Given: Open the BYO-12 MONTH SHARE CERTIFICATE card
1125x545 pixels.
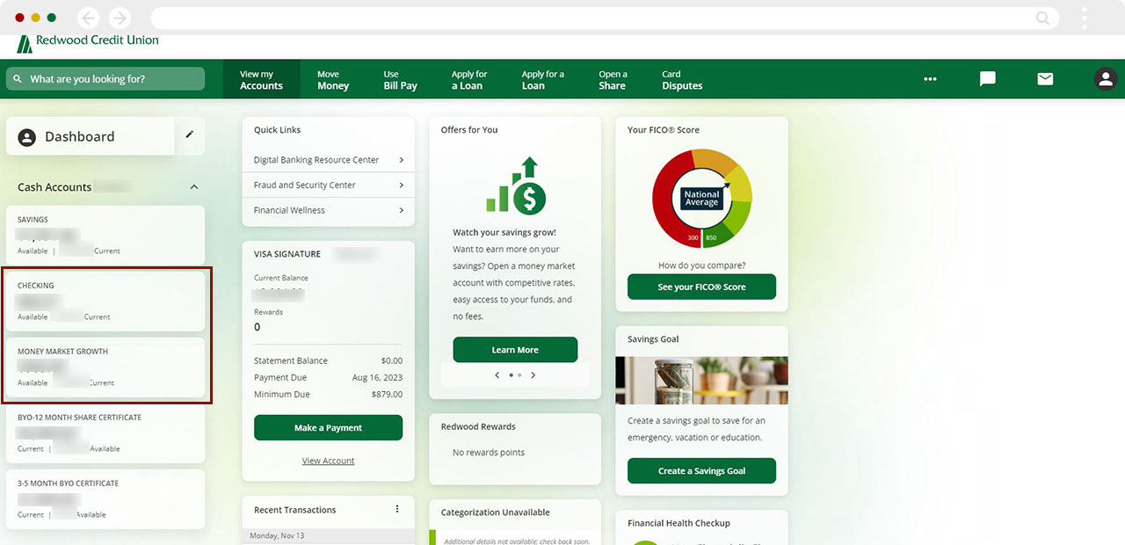Looking at the screenshot, I should 105,433.
